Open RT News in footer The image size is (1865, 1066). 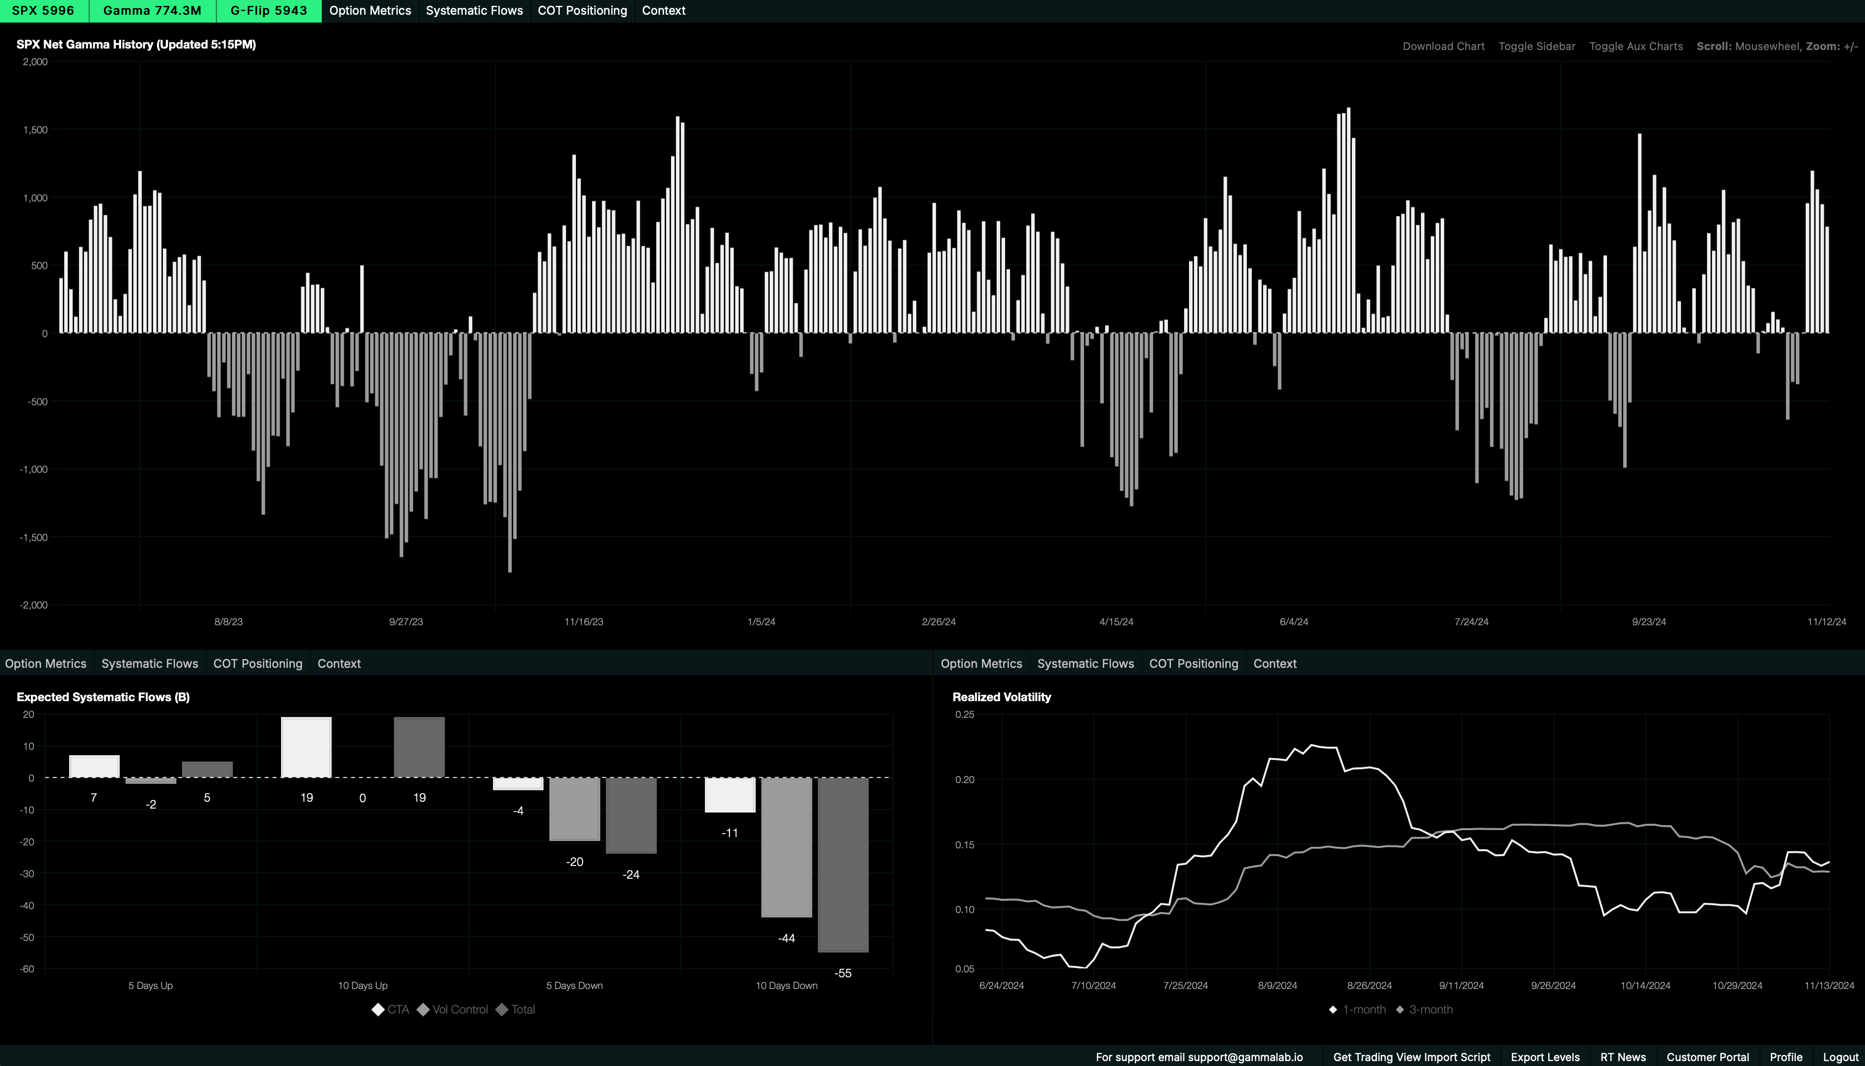click(1623, 1057)
